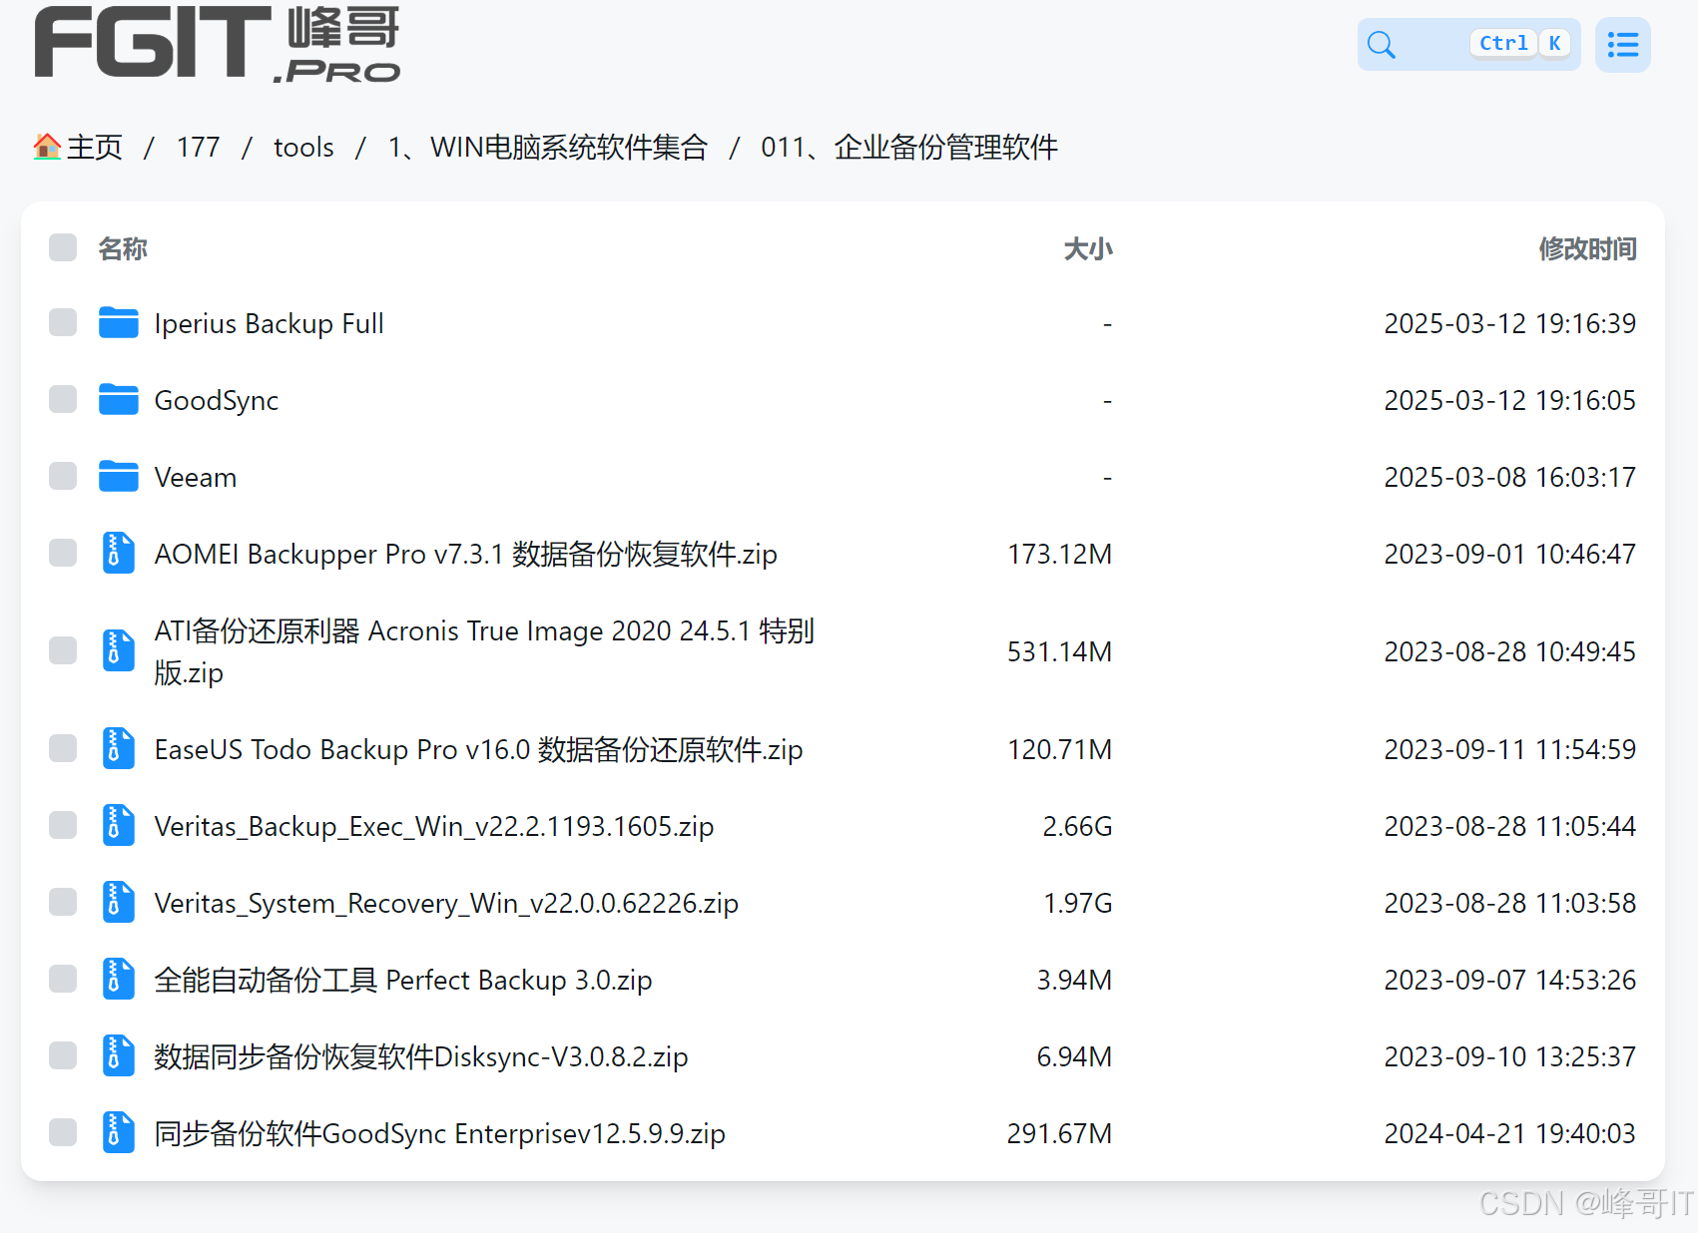Click date 2025-03-08 16:03:17

1509,478
